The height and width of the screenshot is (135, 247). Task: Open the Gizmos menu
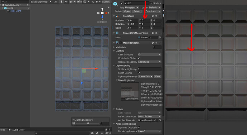pyautogui.click(x=106, y=2)
